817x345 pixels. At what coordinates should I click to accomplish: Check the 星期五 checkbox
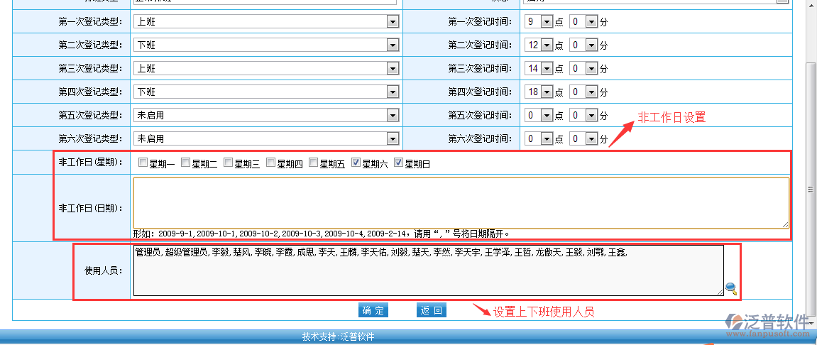coord(313,163)
